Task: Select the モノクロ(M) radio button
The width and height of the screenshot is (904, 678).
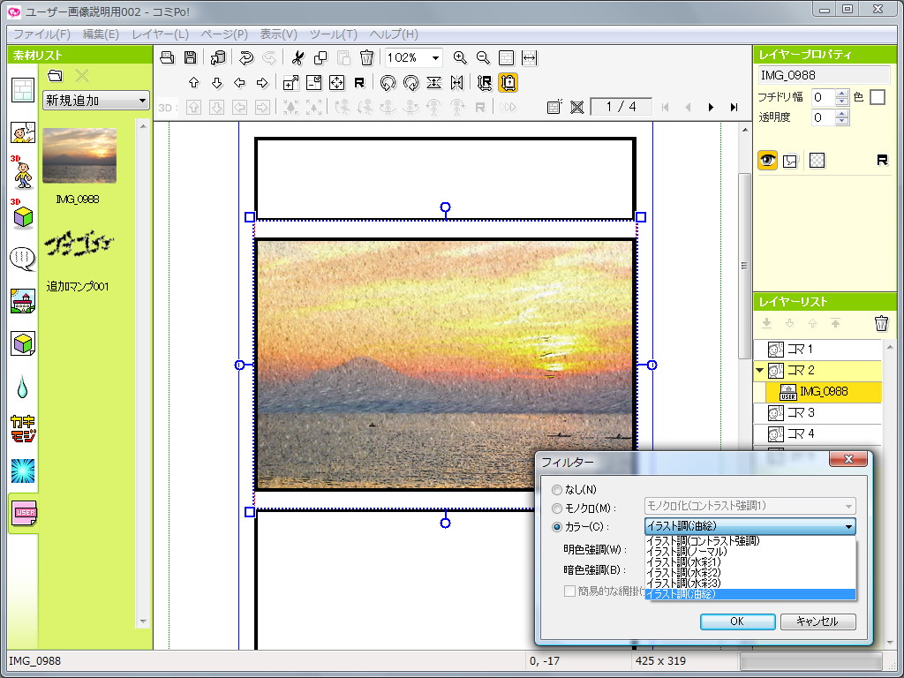Action: pyautogui.click(x=557, y=508)
